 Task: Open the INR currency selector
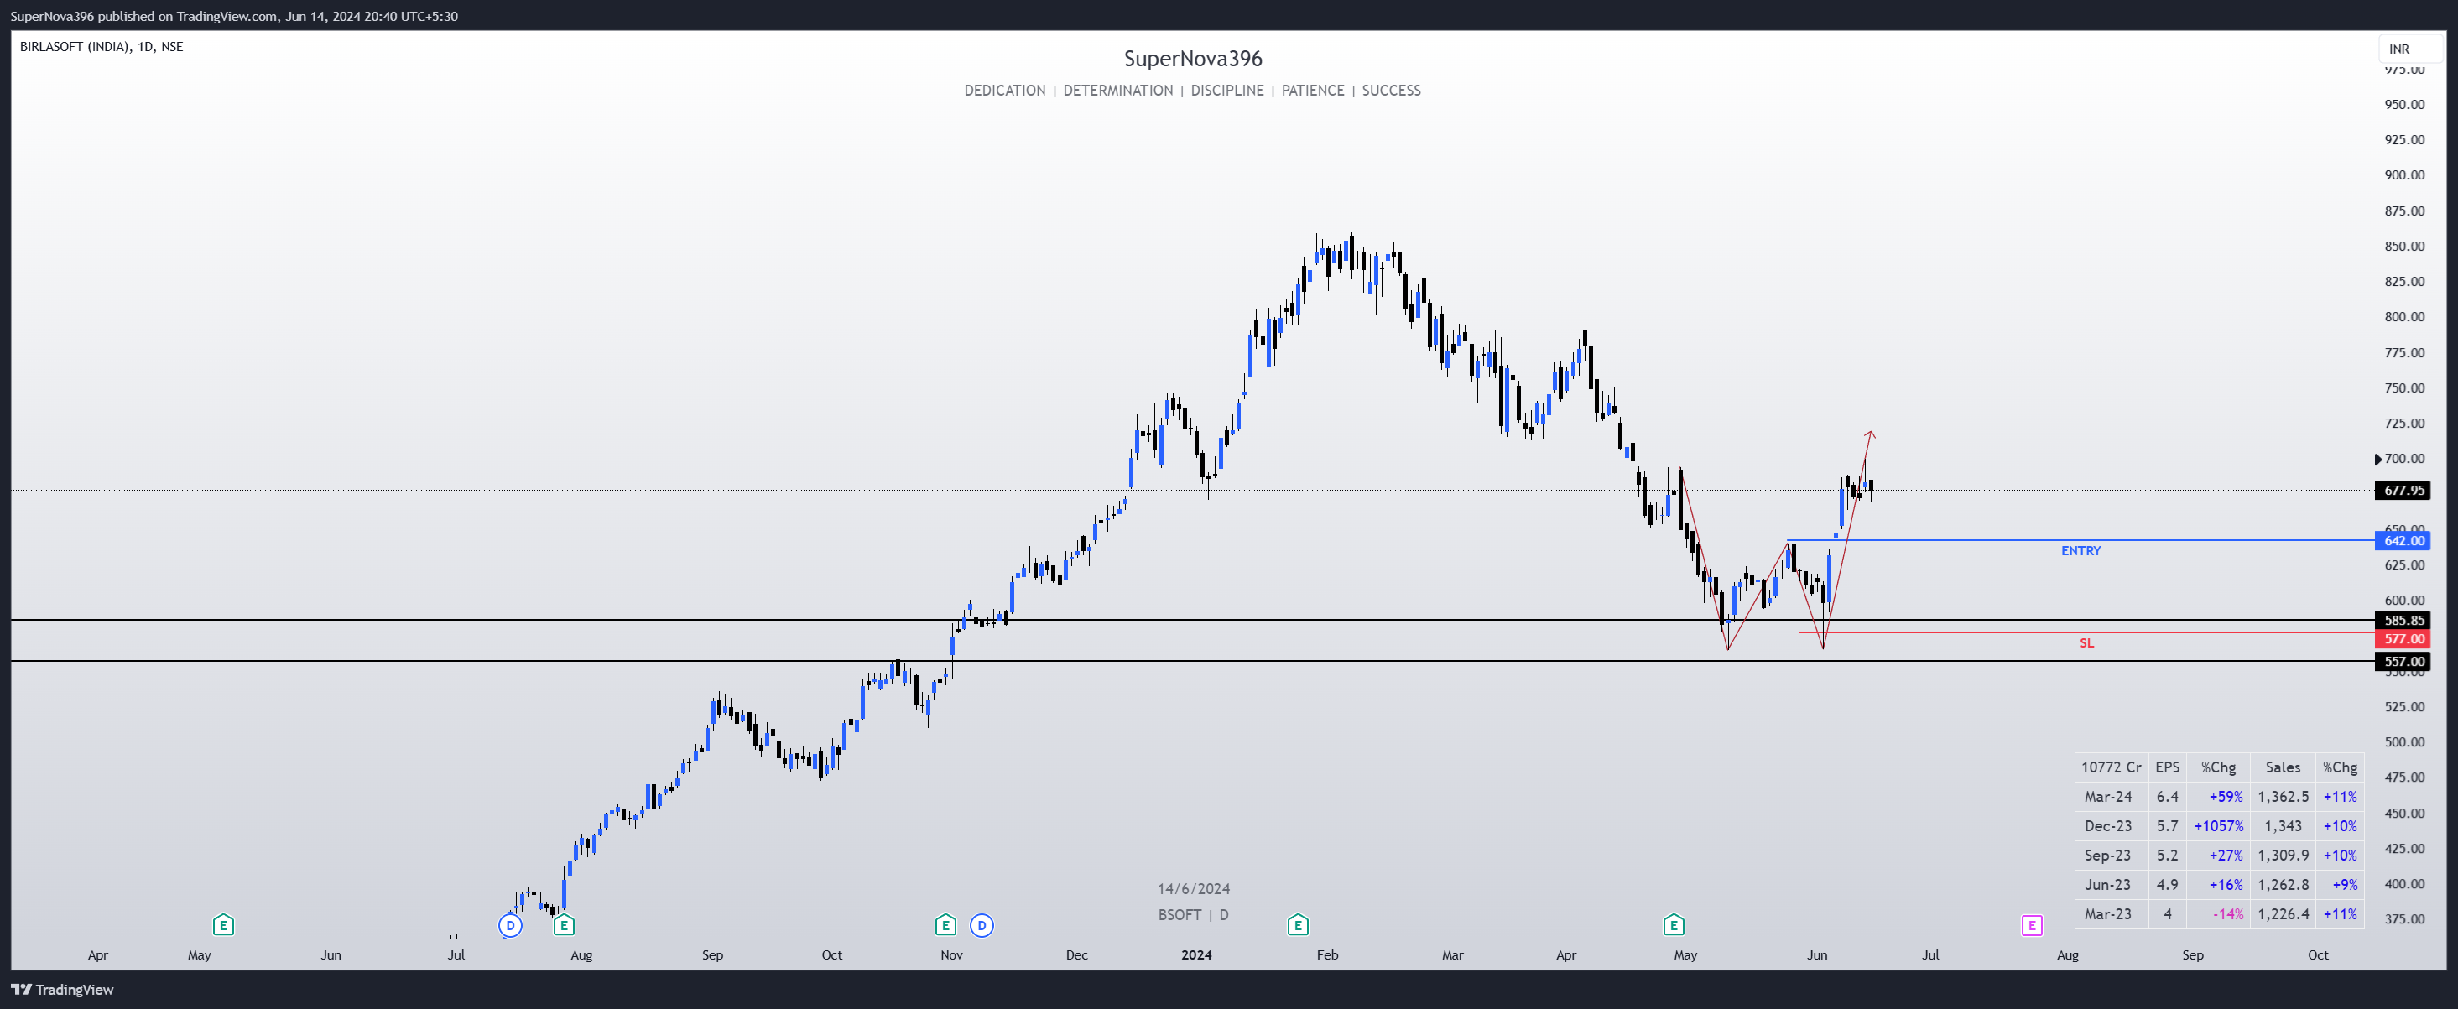click(x=2410, y=49)
